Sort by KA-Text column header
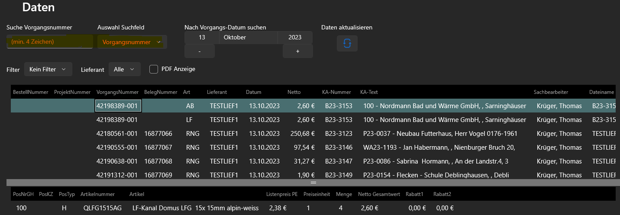Image resolution: width=620 pixels, height=215 pixels. point(369,92)
